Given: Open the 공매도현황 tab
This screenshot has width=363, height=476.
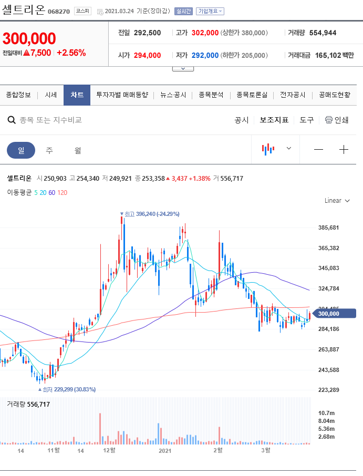Looking at the screenshot, I should (x=335, y=95).
